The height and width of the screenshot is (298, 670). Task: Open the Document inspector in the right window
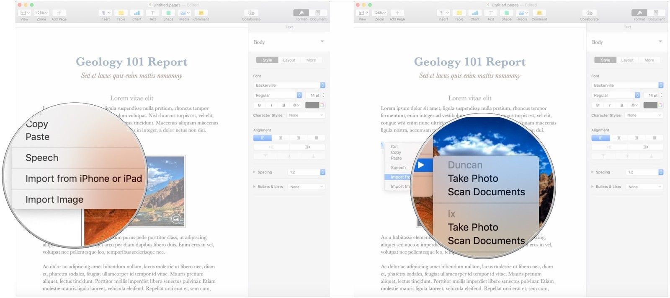pyautogui.click(x=656, y=13)
